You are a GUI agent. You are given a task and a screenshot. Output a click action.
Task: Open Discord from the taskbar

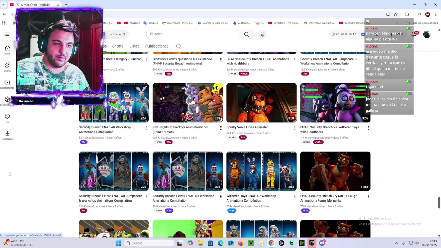[322, 243]
